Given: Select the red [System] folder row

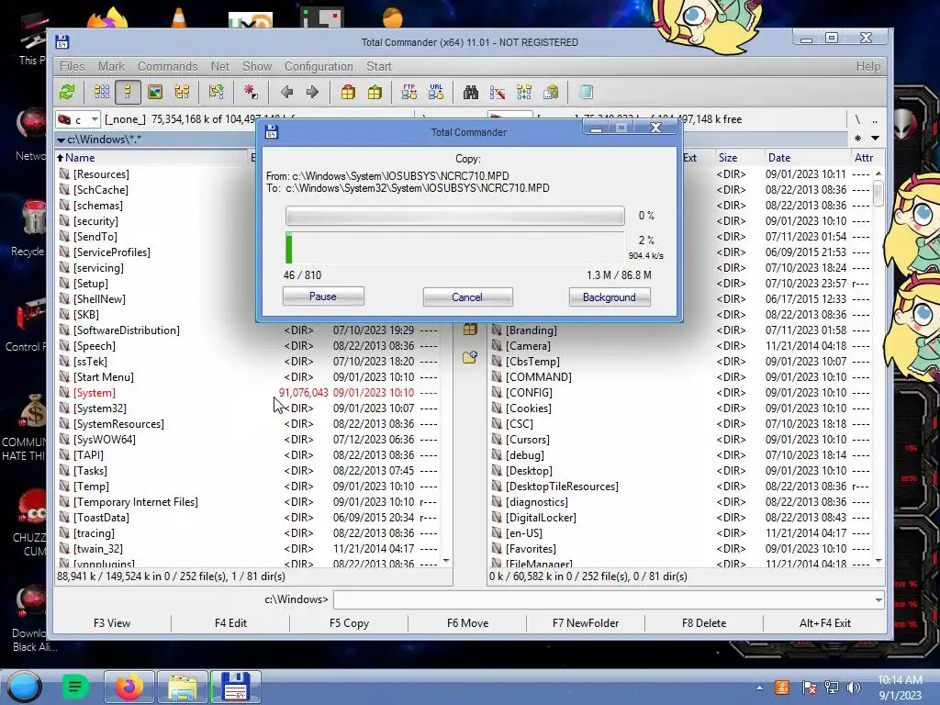Looking at the screenshot, I should (x=248, y=393).
